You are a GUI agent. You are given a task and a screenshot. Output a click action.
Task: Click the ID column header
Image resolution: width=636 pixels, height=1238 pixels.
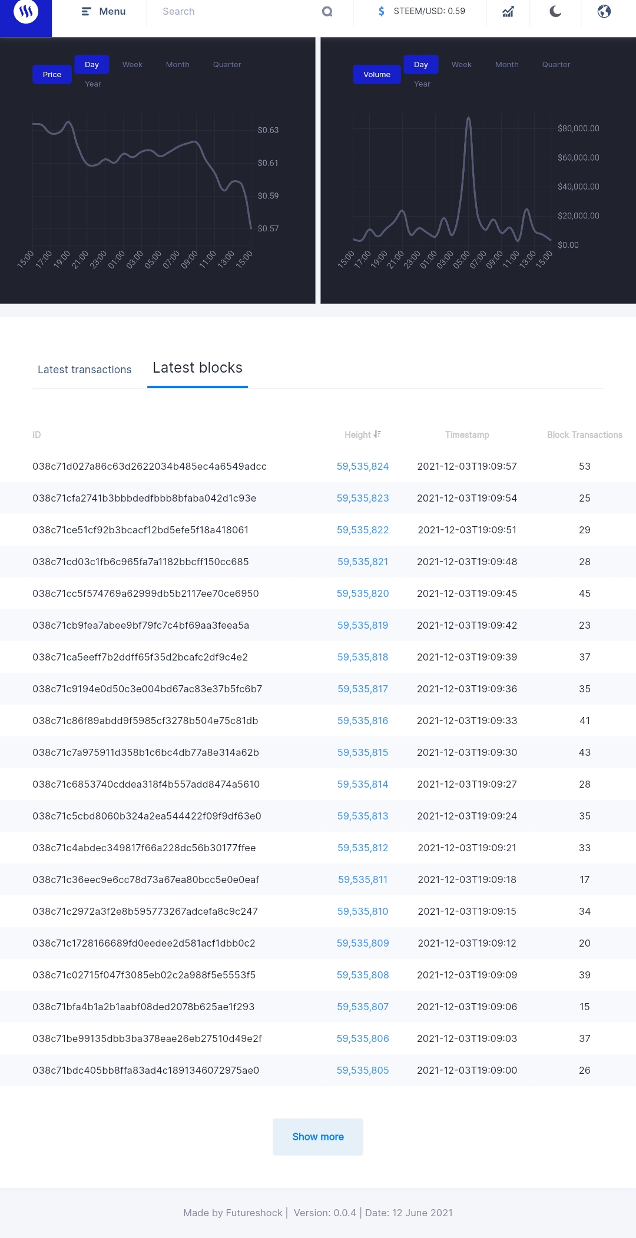(37, 434)
